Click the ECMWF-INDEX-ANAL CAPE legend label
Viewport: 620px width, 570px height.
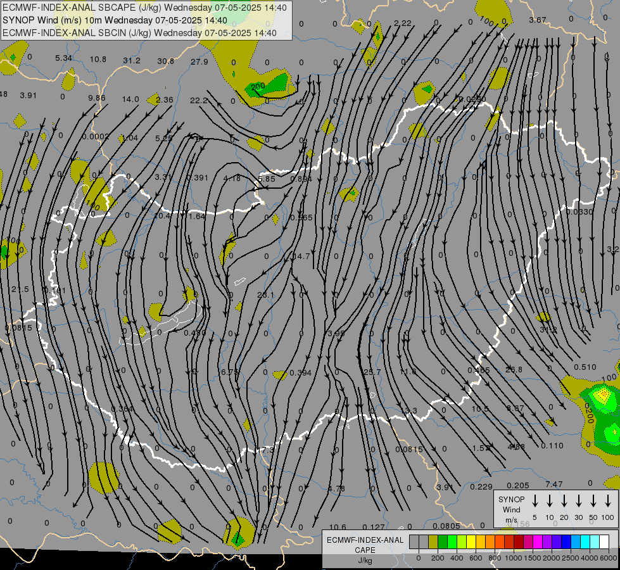click(x=365, y=545)
